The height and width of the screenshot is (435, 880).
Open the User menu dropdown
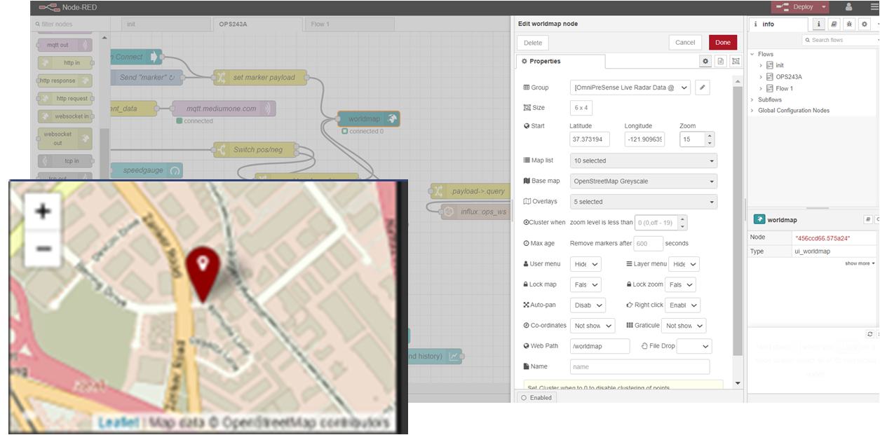585,264
